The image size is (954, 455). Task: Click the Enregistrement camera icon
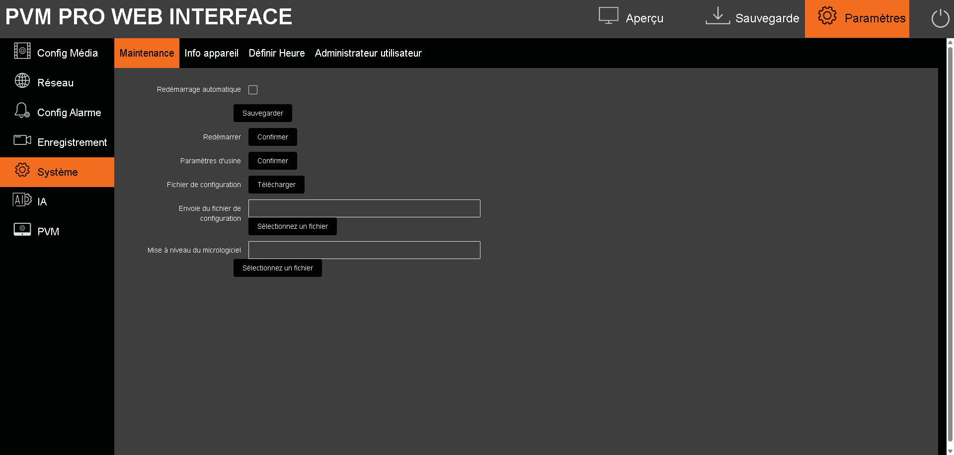pyautogui.click(x=22, y=140)
